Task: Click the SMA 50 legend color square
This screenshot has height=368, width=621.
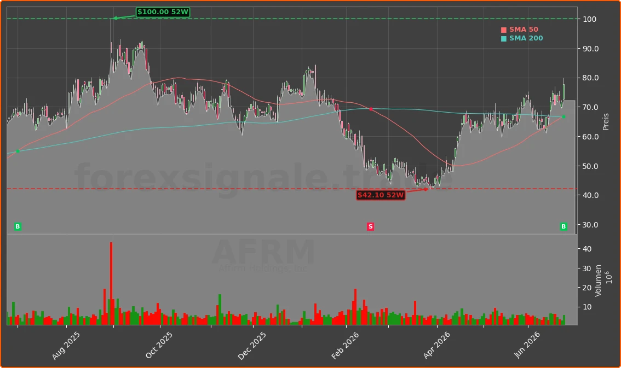Action: [x=503, y=30]
